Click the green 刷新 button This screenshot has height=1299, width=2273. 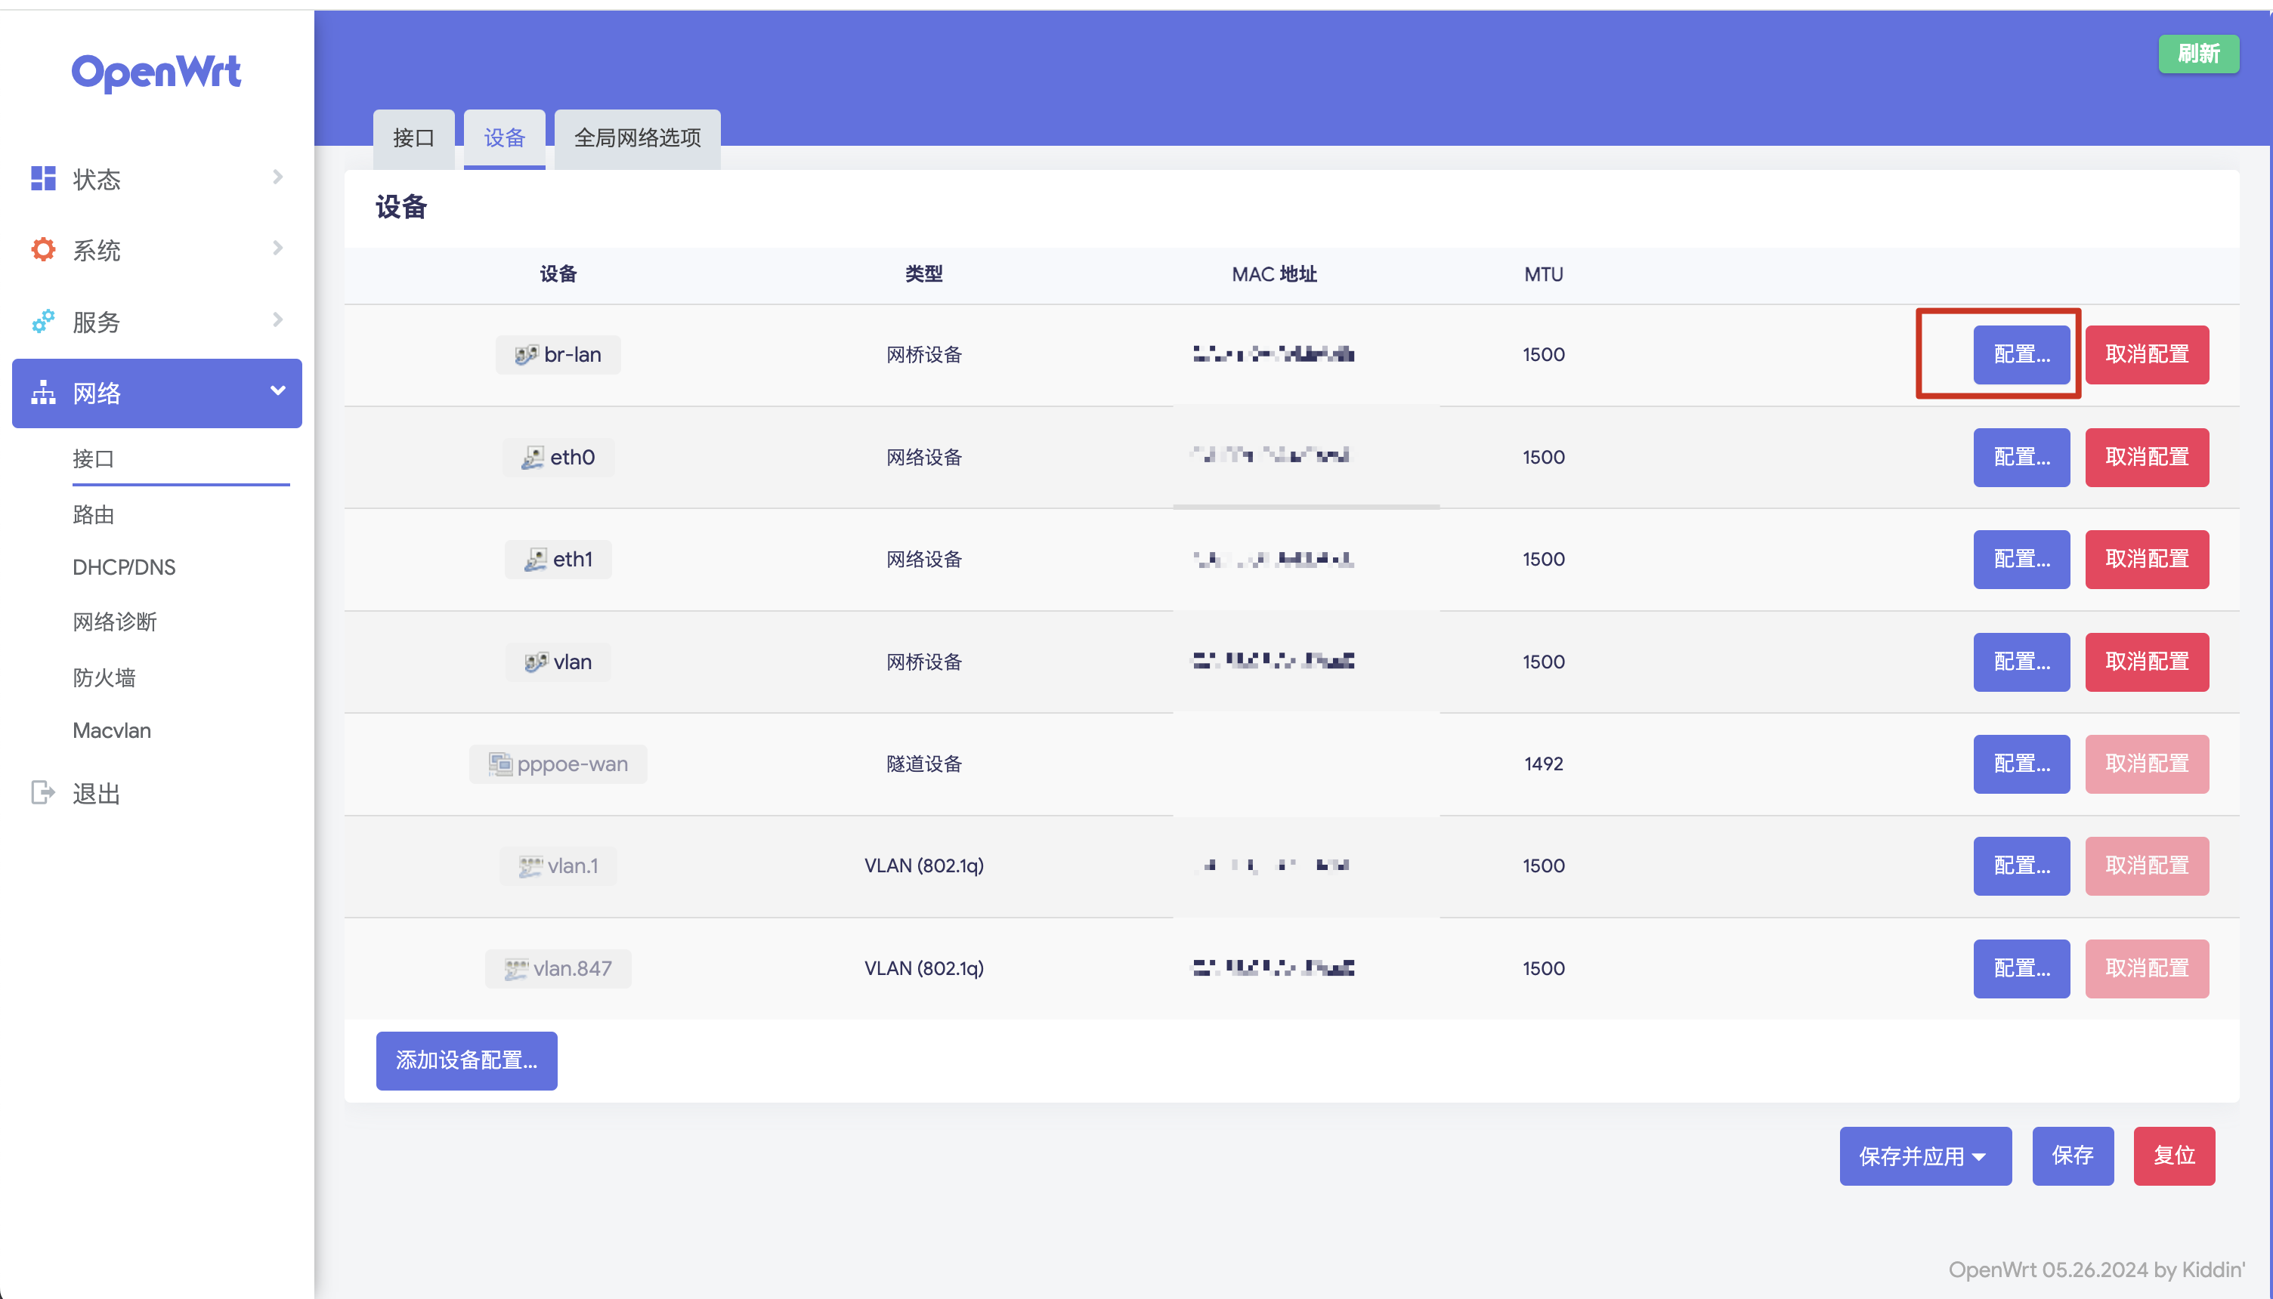click(2198, 54)
